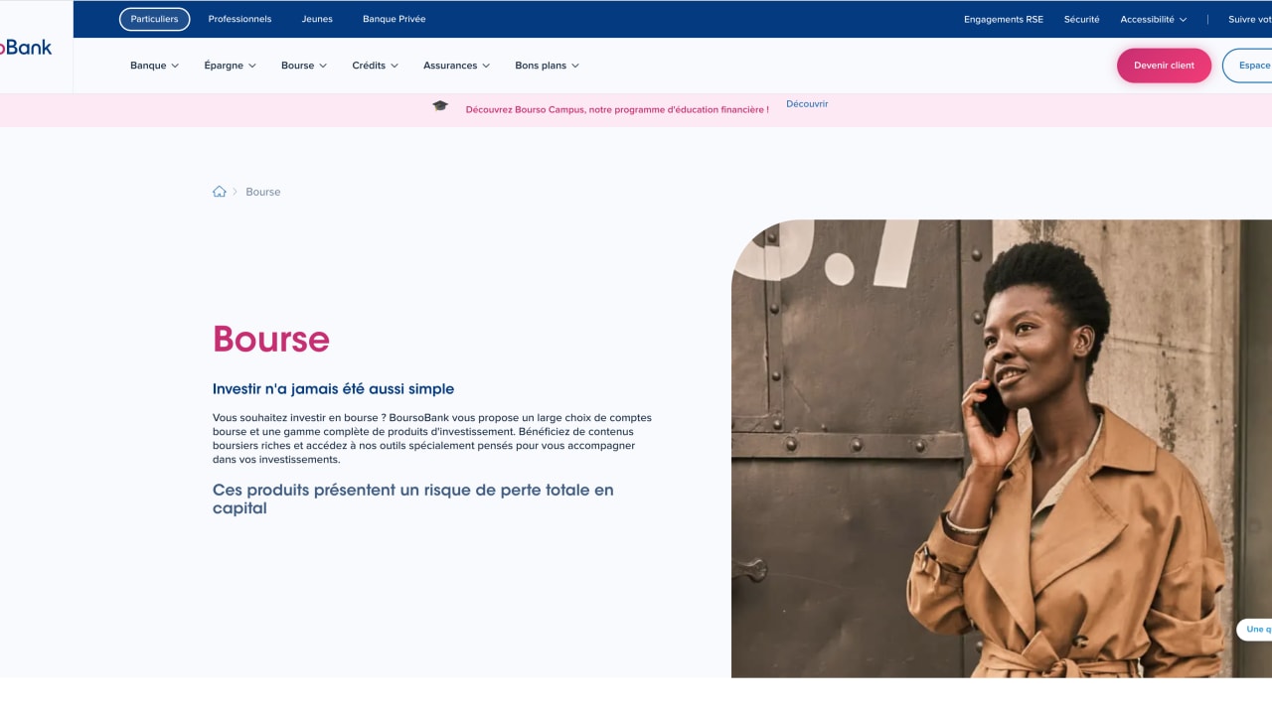Click the Devenir client button

[x=1164, y=65]
